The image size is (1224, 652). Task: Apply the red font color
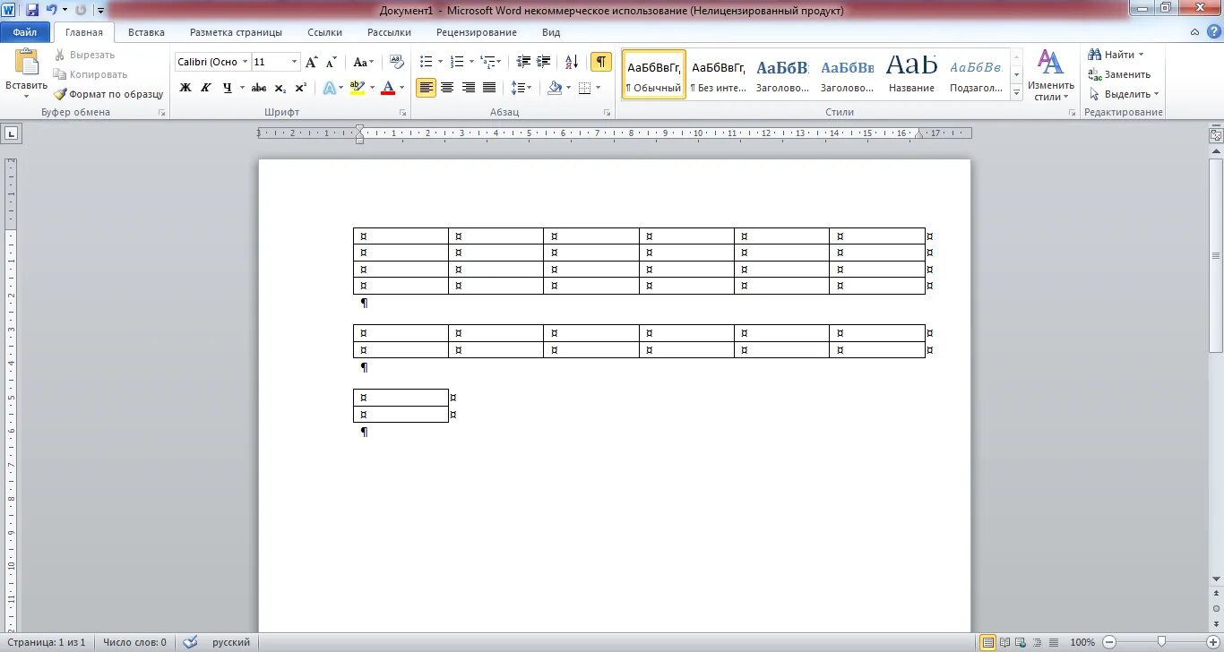pos(388,88)
